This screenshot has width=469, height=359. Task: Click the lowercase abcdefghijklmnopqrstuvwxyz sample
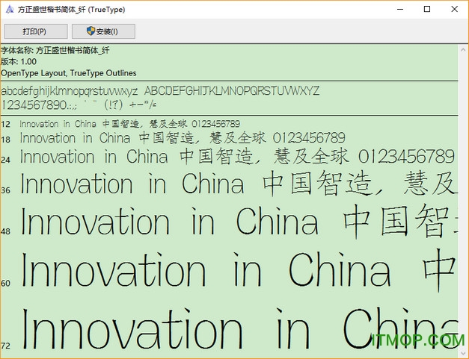click(x=70, y=91)
